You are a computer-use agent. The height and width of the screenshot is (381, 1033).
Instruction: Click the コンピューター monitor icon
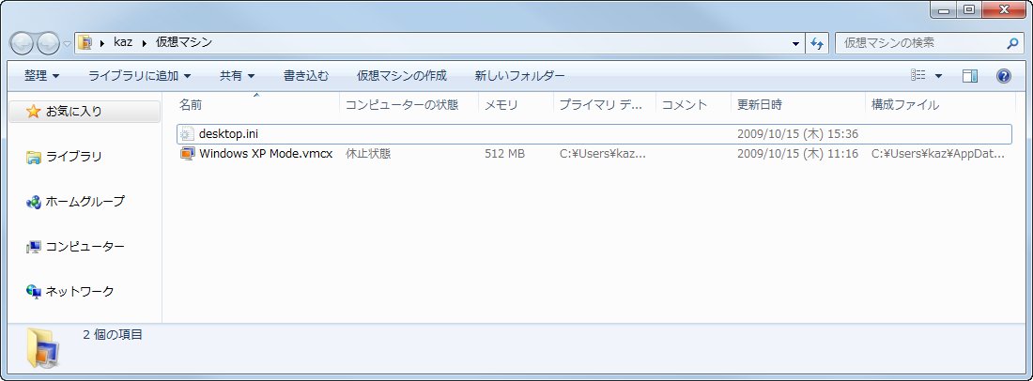33,247
